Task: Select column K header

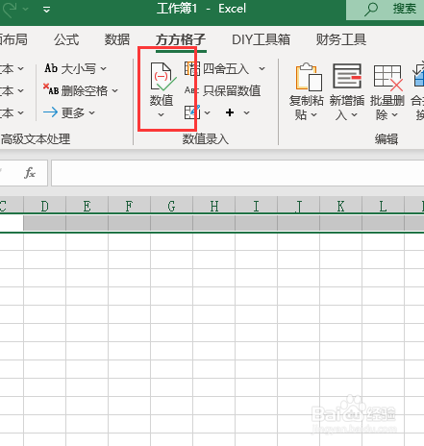Action: 340,206
